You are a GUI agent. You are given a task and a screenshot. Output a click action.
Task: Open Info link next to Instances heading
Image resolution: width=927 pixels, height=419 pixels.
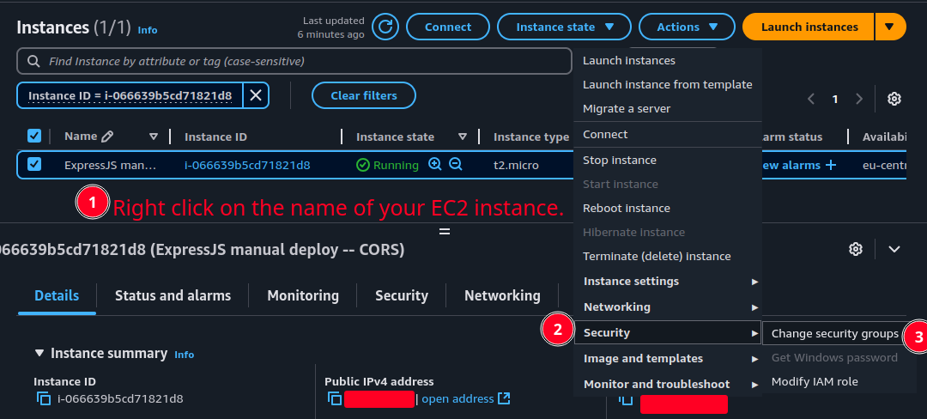pyautogui.click(x=148, y=29)
